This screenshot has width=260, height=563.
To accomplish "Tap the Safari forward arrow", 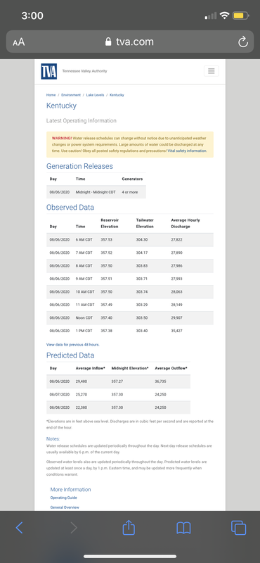I will [x=74, y=527].
